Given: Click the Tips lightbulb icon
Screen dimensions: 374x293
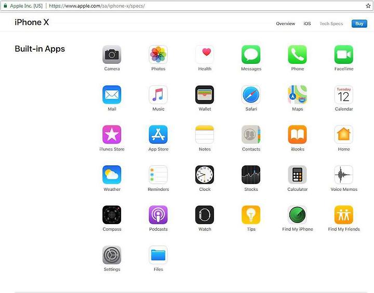Looking at the screenshot, I should (x=251, y=215).
